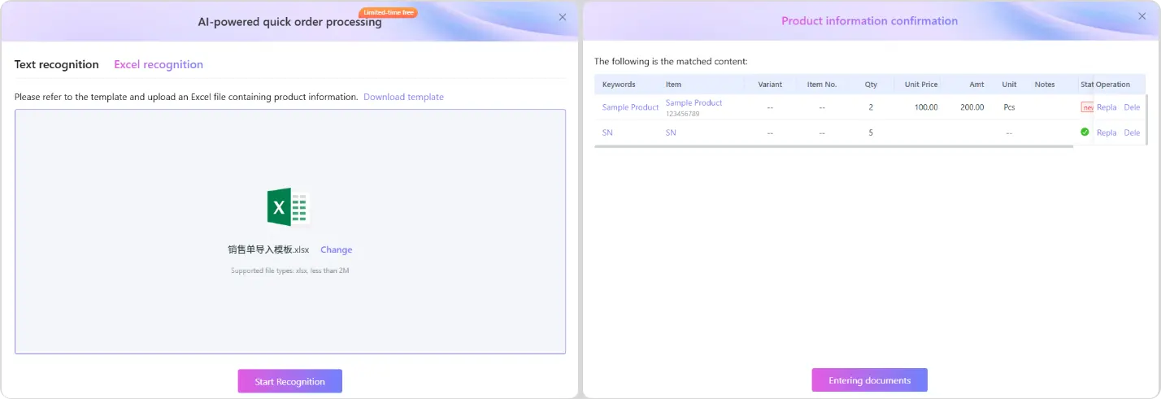Click the Item column header
The image size is (1161, 399).
pos(673,85)
